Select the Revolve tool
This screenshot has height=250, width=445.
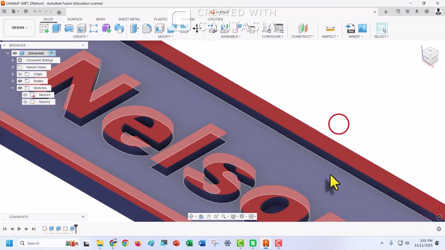(x=69, y=28)
